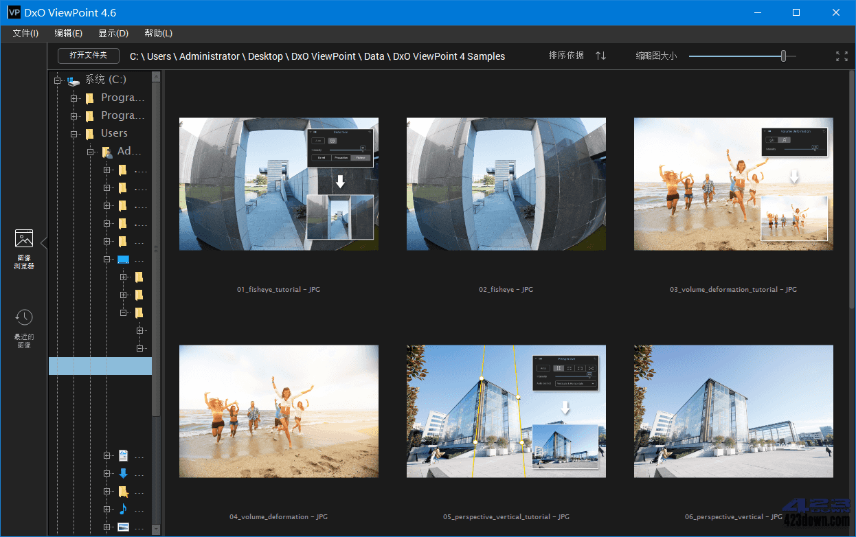Expand the first Progra... folder node
Image resolution: width=856 pixels, height=537 pixels.
[x=74, y=97]
